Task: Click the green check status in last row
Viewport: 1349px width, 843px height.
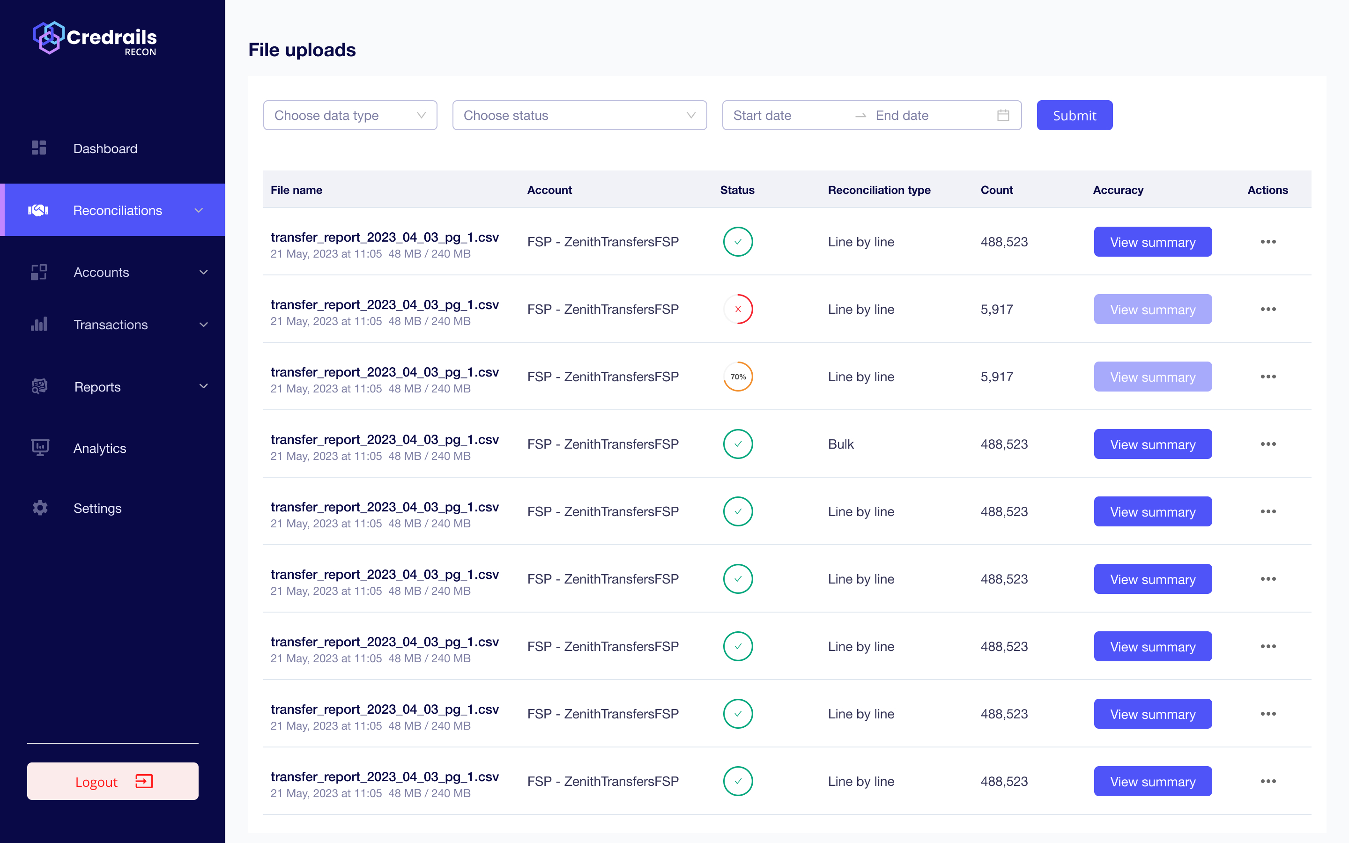Action: tap(738, 781)
